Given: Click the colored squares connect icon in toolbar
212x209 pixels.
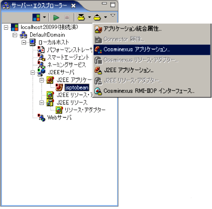Looking at the screenshot, I should (x=36, y=18).
